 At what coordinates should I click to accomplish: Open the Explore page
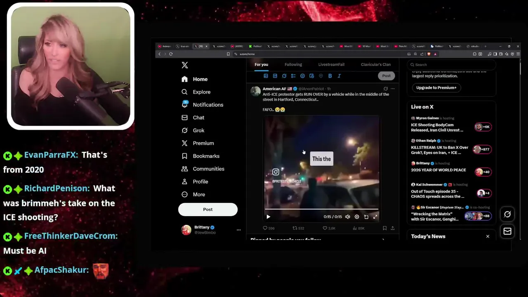coord(196,92)
